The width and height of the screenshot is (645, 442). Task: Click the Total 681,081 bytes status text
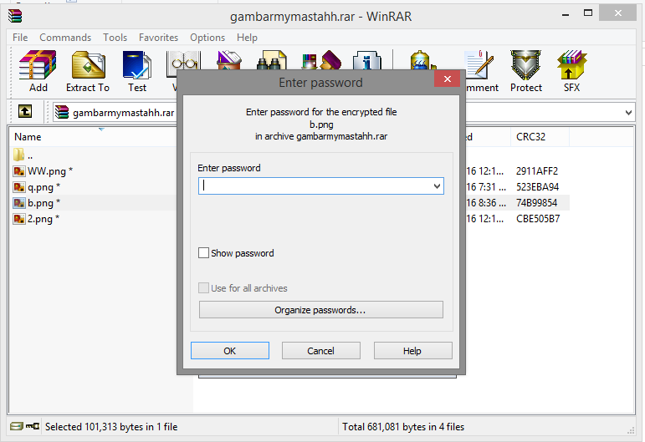(403, 427)
